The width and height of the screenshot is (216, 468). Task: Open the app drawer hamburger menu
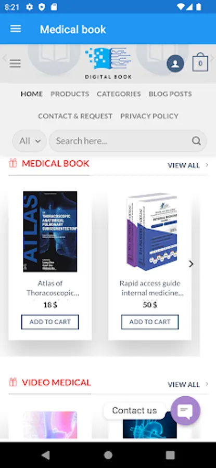pos(16,29)
